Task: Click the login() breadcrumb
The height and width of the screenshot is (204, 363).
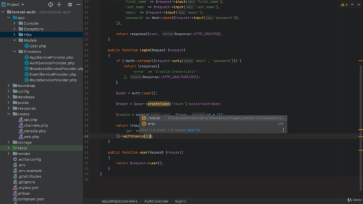Action: pos(180,201)
